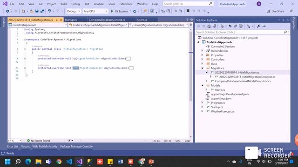The height and width of the screenshot is (167, 298).
Task: Open Microsoft Edge from the taskbar
Action: pos(28,161)
